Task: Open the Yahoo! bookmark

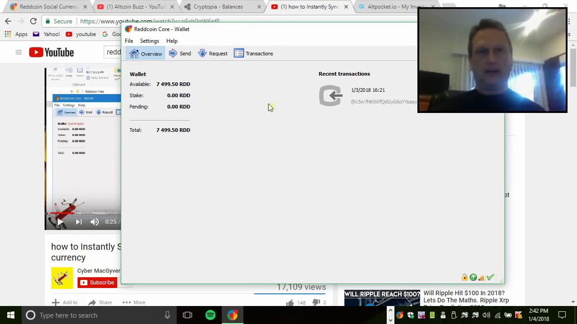Action: pyautogui.click(x=46, y=34)
